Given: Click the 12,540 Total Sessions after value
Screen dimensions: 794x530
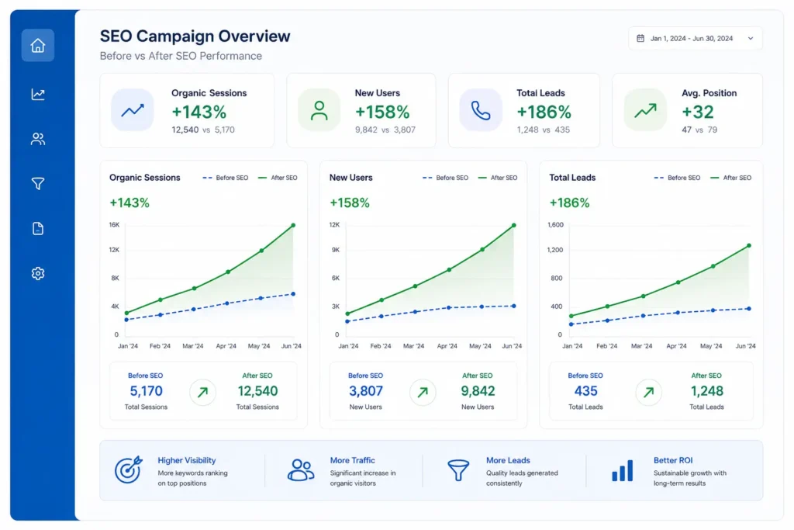Looking at the screenshot, I should tap(257, 391).
